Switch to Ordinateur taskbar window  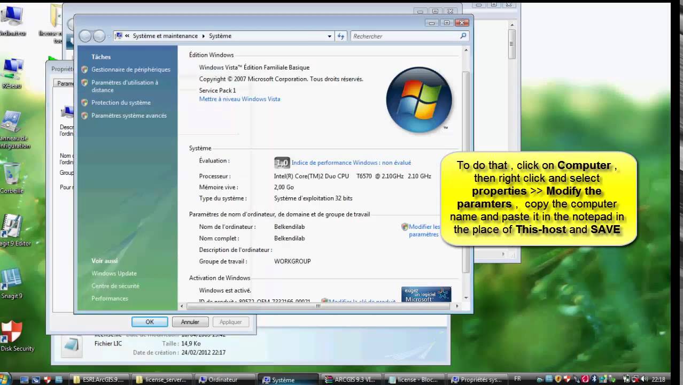pyautogui.click(x=224, y=380)
